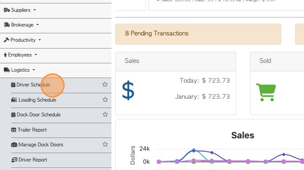Screen dimensions: 304x170
Task: Click the Driver Schedule calendar icon
Action: (x=14, y=85)
